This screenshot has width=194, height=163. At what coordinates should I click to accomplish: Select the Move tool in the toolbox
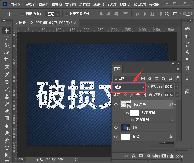[x=6, y=30]
